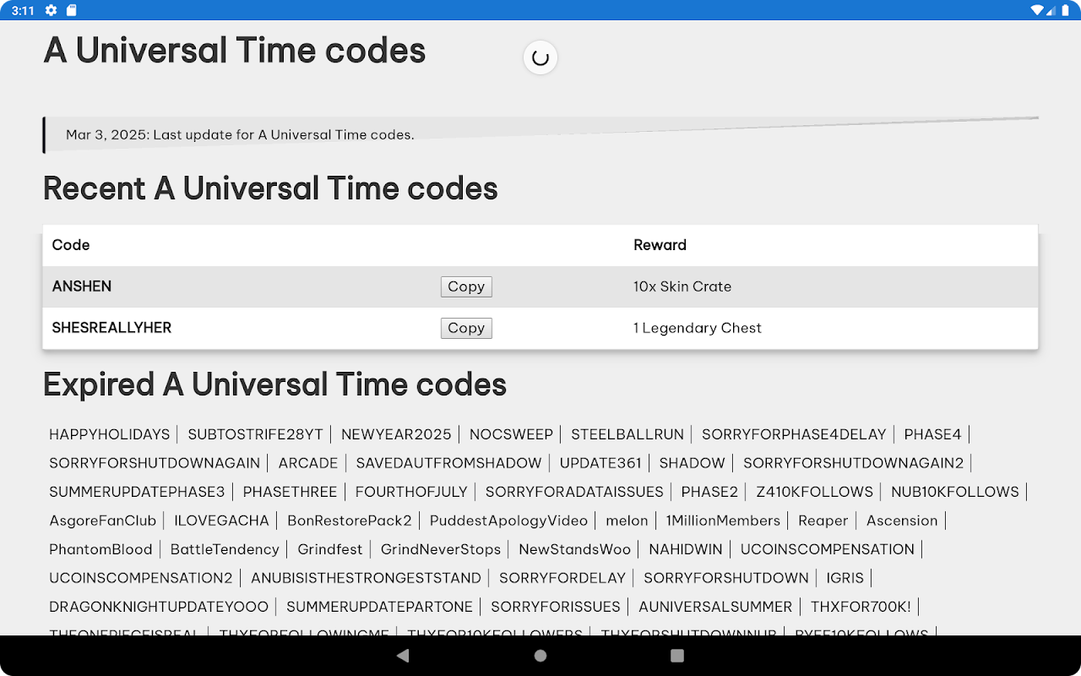
Task: Tap expired code SAVEDAUTFROMSHADOW
Action: (x=448, y=463)
